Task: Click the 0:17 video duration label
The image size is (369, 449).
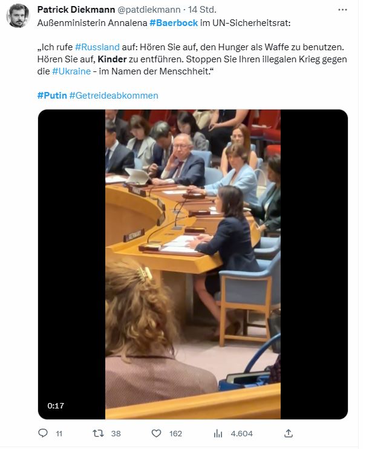Action: click(x=56, y=406)
